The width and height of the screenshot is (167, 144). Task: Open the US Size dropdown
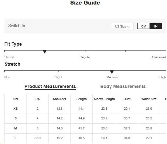(123, 26)
